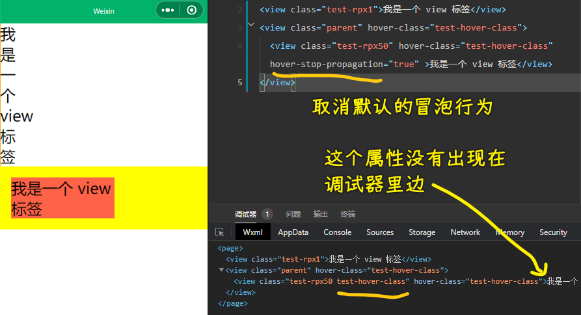Open the Network tab
The width and height of the screenshot is (581, 315).
[465, 232]
